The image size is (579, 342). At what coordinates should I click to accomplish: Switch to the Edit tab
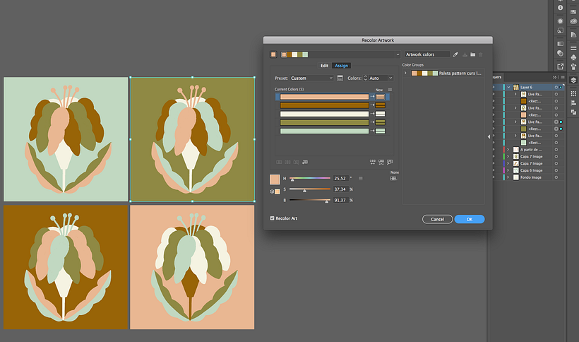pyautogui.click(x=324, y=66)
